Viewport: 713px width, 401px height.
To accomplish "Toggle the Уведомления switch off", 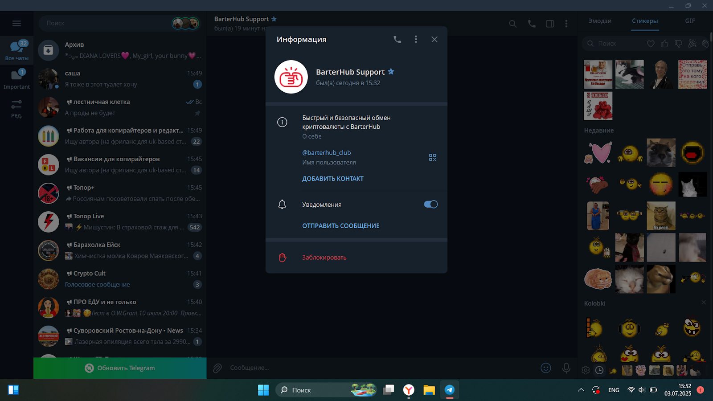I will [x=431, y=204].
